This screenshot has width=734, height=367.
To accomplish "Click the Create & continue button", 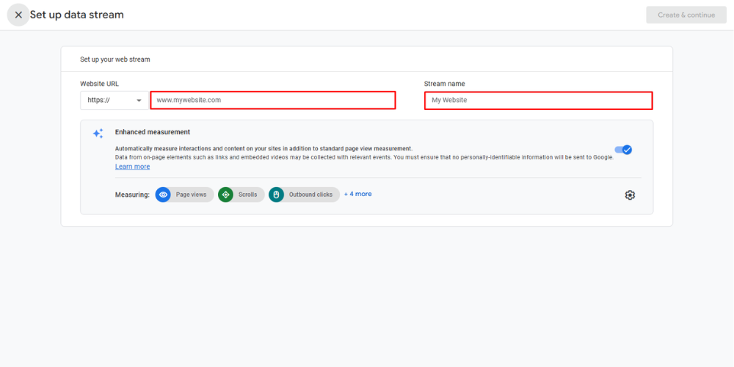I will (x=686, y=15).
